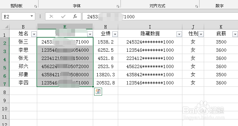Open the 业绩 column filter dropdown
238x126 pixels.
115,34
